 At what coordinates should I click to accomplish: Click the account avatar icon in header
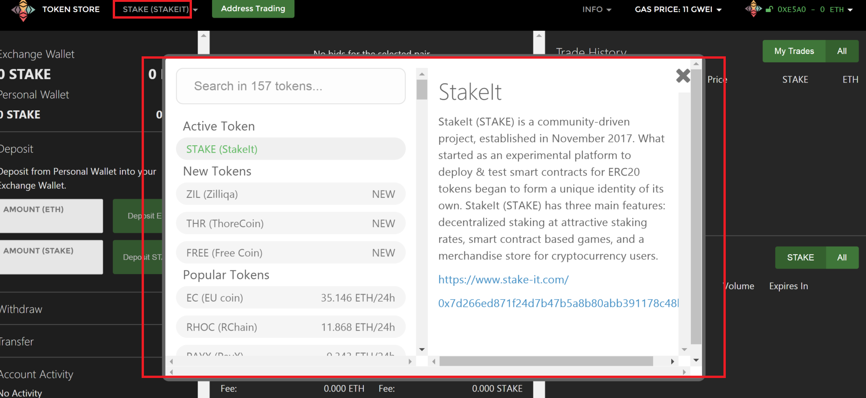[x=753, y=9]
